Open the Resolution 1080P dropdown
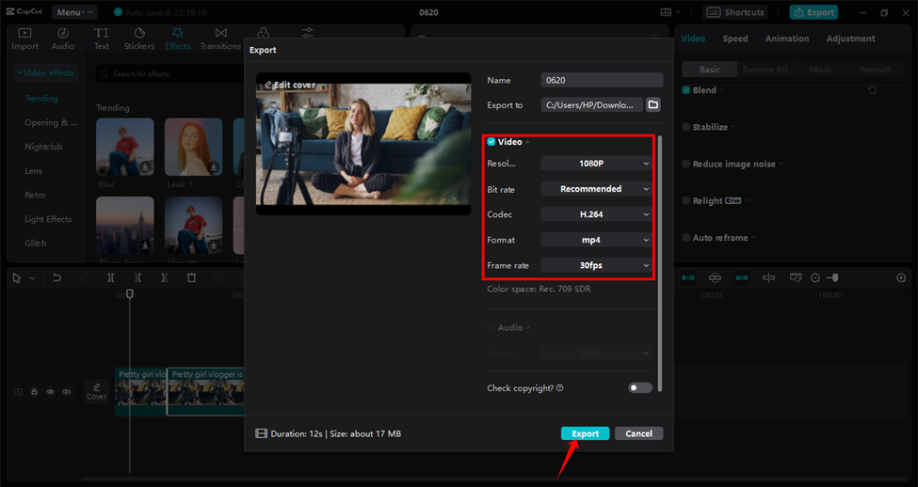Image resolution: width=918 pixels, height=487 pixels. click(x=596, y=163)
